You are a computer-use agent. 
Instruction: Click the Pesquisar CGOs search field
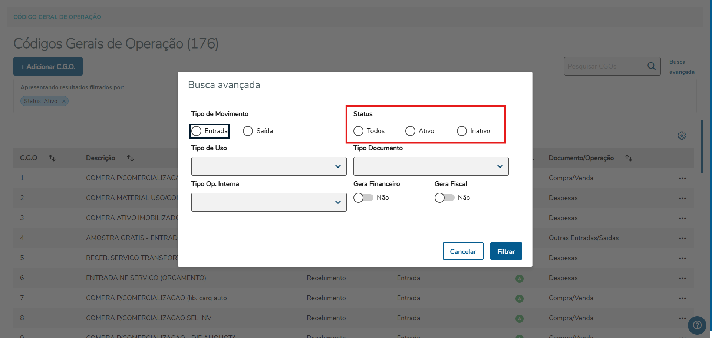[604, 66]
